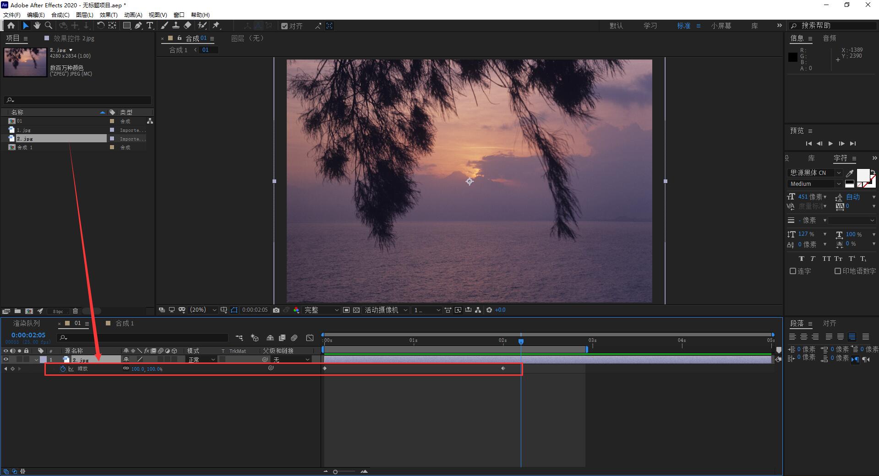Select the Rotation tool
Image resolution: width=879 pixels, height=476 pixels.
[x=100, y=26]
